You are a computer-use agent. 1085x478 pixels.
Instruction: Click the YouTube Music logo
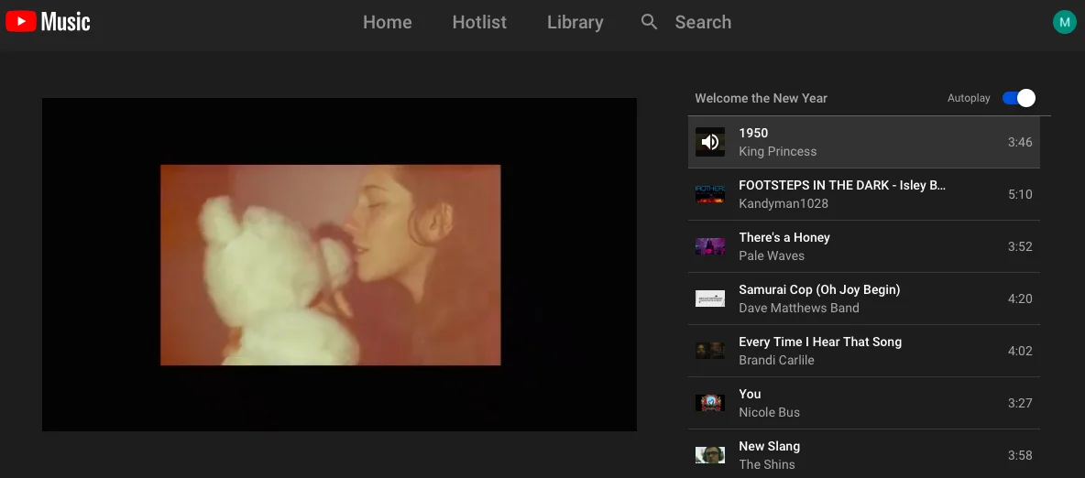tap(48, 22)
